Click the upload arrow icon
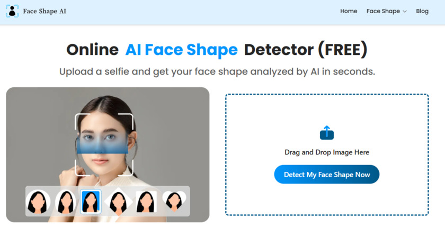The width and height of the screenshot is (445, 229). tap(327, 133)
